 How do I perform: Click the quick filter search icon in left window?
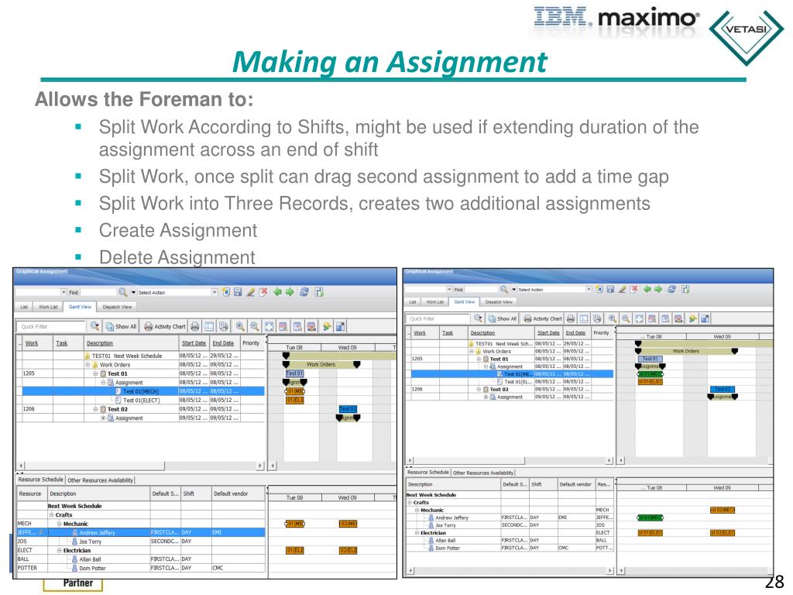click(94, 326)
